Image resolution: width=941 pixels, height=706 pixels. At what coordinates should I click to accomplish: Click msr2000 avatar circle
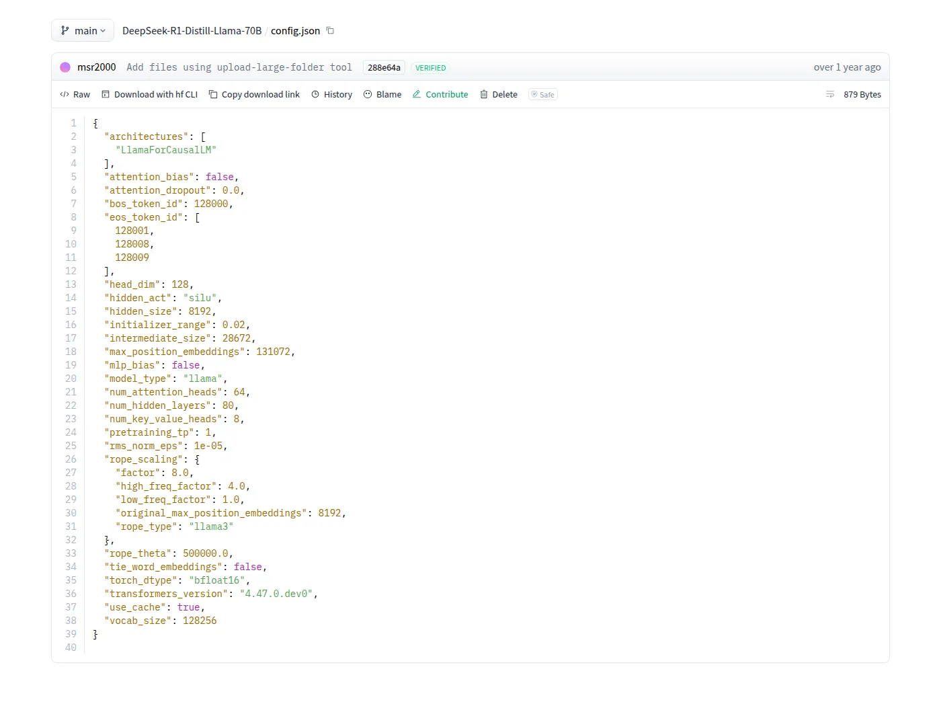[65, 67]
